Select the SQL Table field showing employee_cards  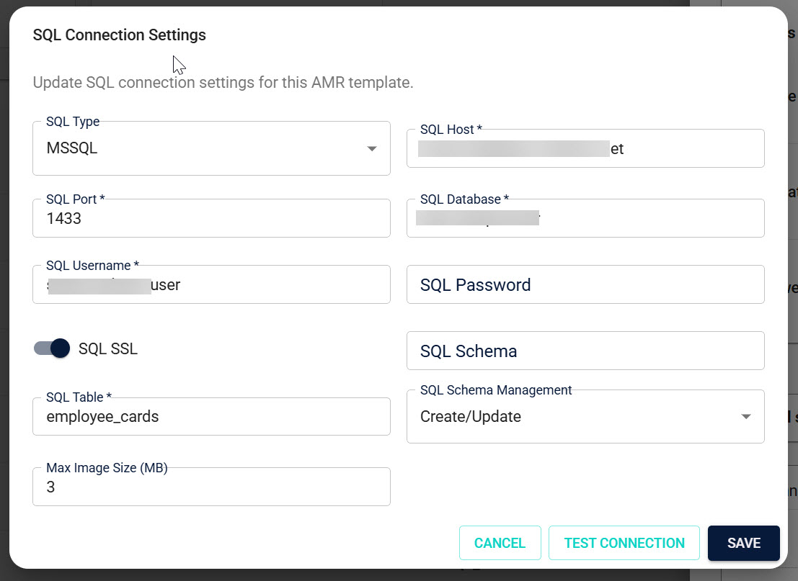[211, 416]
